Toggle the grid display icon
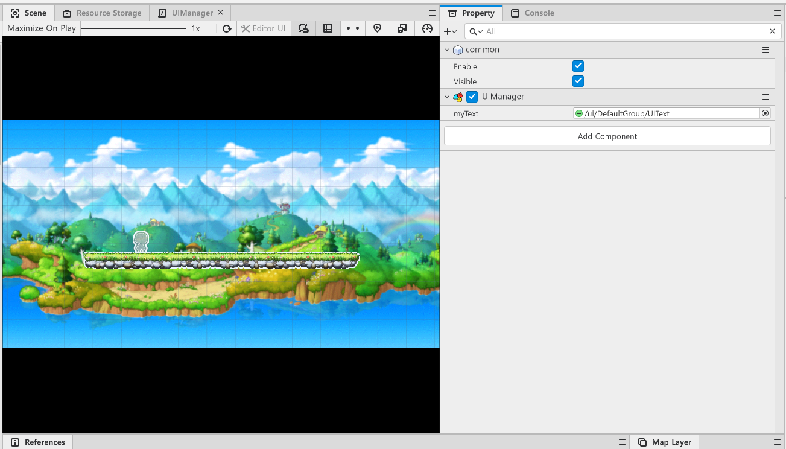This screenshot has height=449, width=786. click(x=328, y=28)
